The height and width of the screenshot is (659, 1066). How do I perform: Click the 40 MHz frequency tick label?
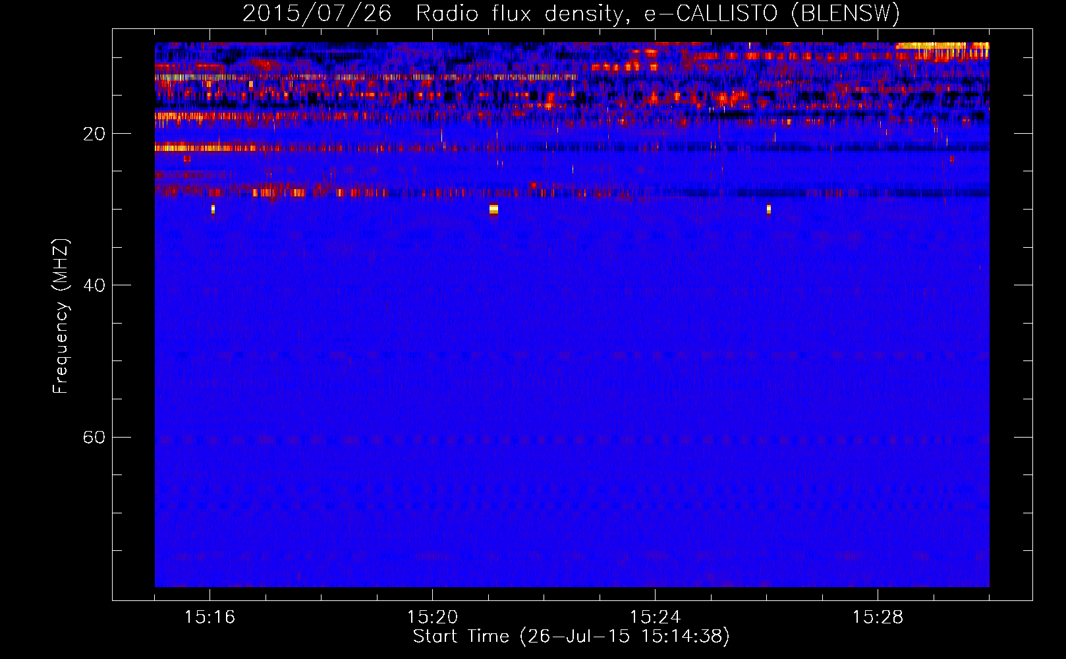click(x=94, y=285)
